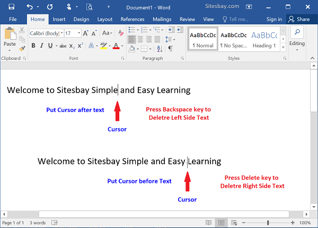Click the Bullets list icon
Image resolution: width=318 pixels, height=228 pixels.
[131, 30]
